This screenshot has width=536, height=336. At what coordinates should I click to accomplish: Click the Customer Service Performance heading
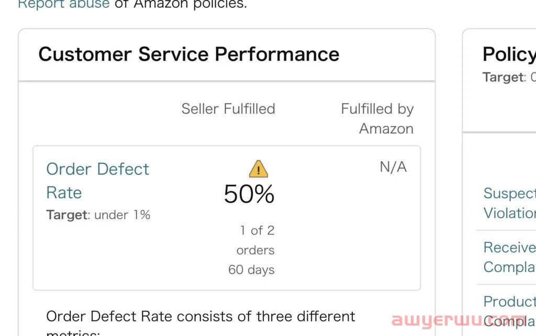pyautogui.click(x=188, y=54)
